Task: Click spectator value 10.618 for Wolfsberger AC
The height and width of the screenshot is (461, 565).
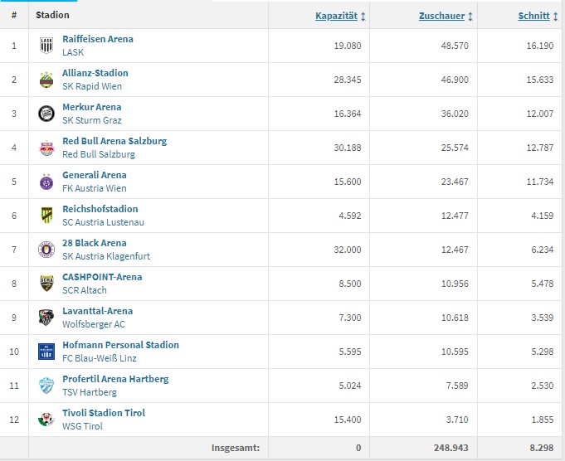Action: pos(455,318)
